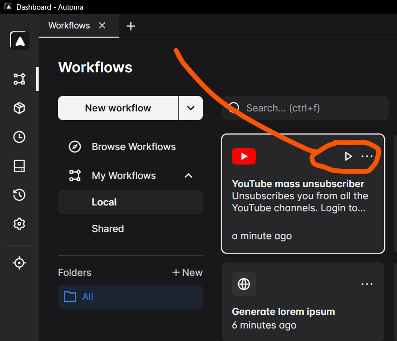Expand the New workflow dropdown arrow
Viewport: 397px width, 341px height.
click(x=191, y=108)
